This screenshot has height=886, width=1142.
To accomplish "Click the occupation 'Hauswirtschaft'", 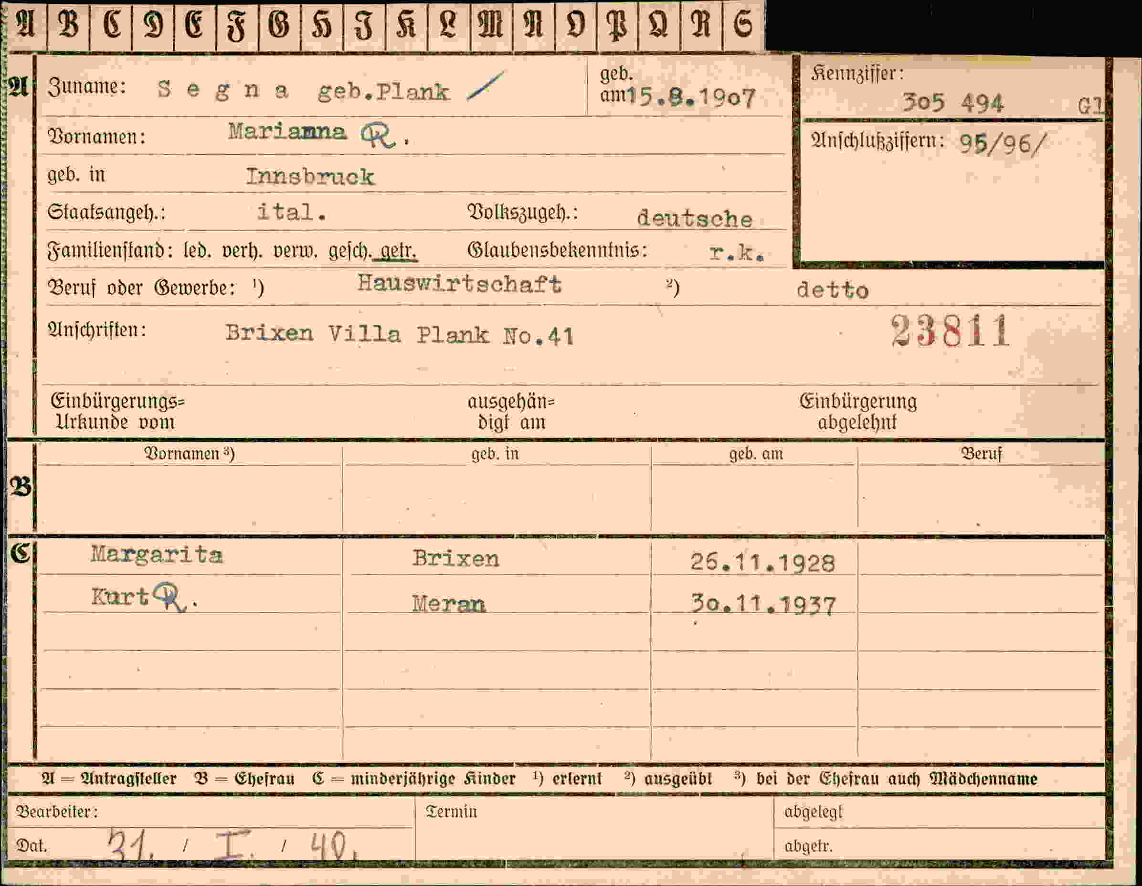I will pos(459,284).
